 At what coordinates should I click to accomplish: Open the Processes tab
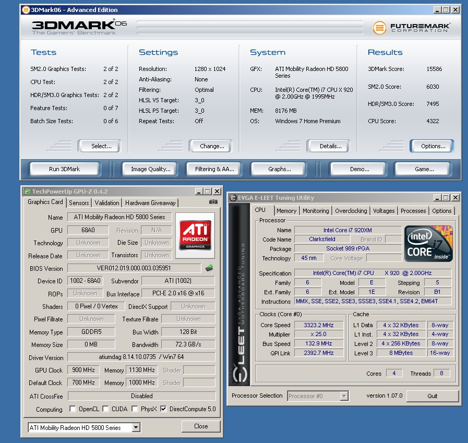coord(413,211)
